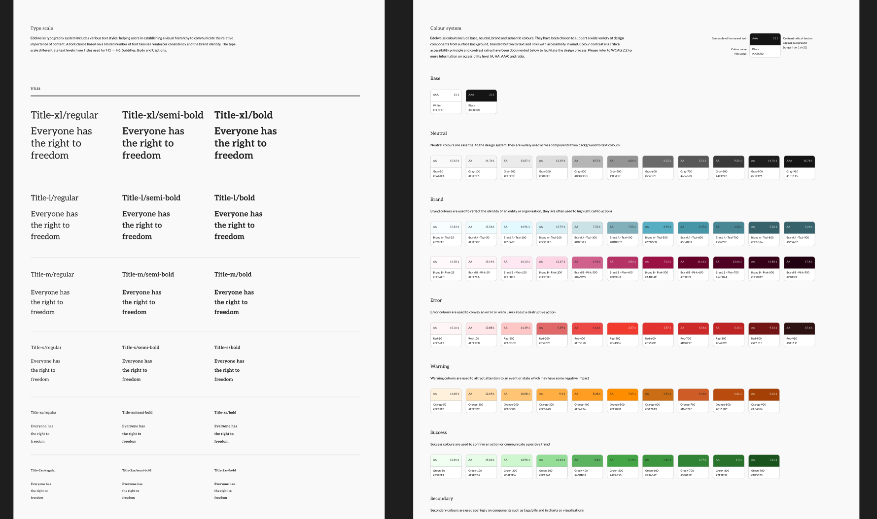Click the Red-50 swatch

(446, 334)
